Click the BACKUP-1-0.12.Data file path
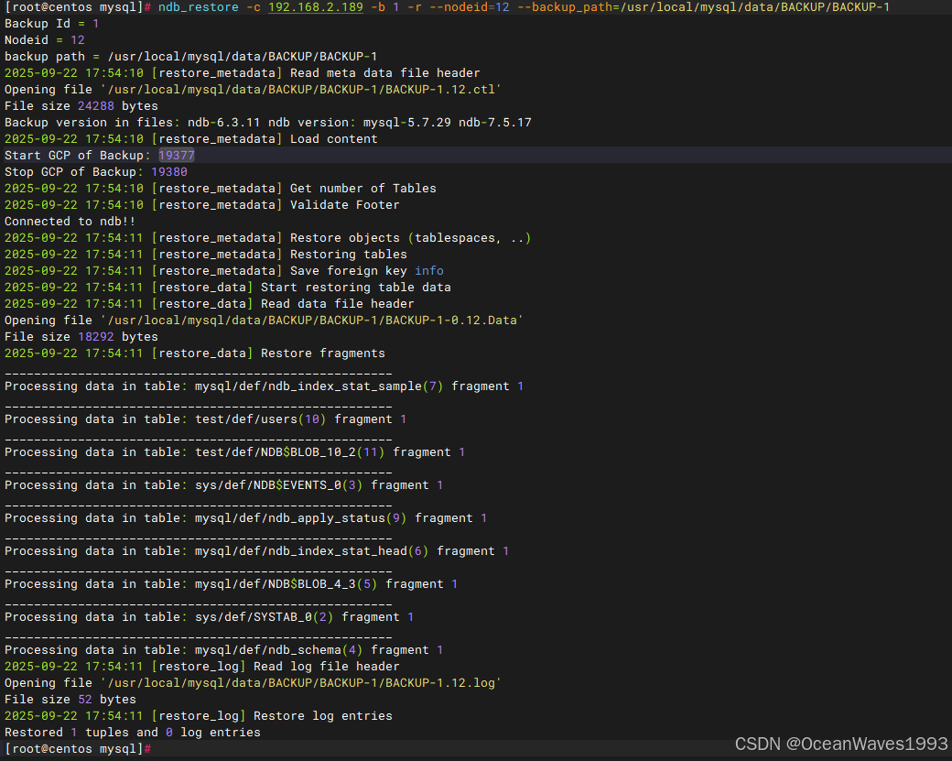952x761 pixels. tap(312, 321)
